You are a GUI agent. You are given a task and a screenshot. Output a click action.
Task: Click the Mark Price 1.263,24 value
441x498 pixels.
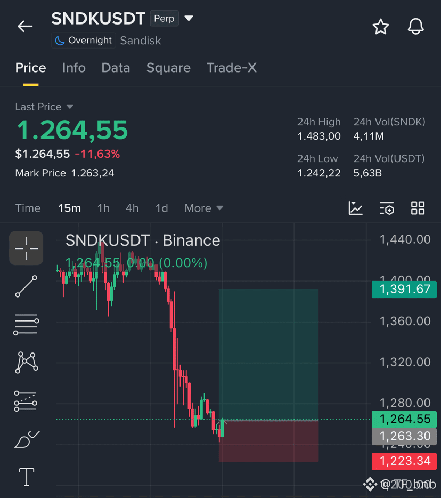pyautogui.click(x=93, y=173)
